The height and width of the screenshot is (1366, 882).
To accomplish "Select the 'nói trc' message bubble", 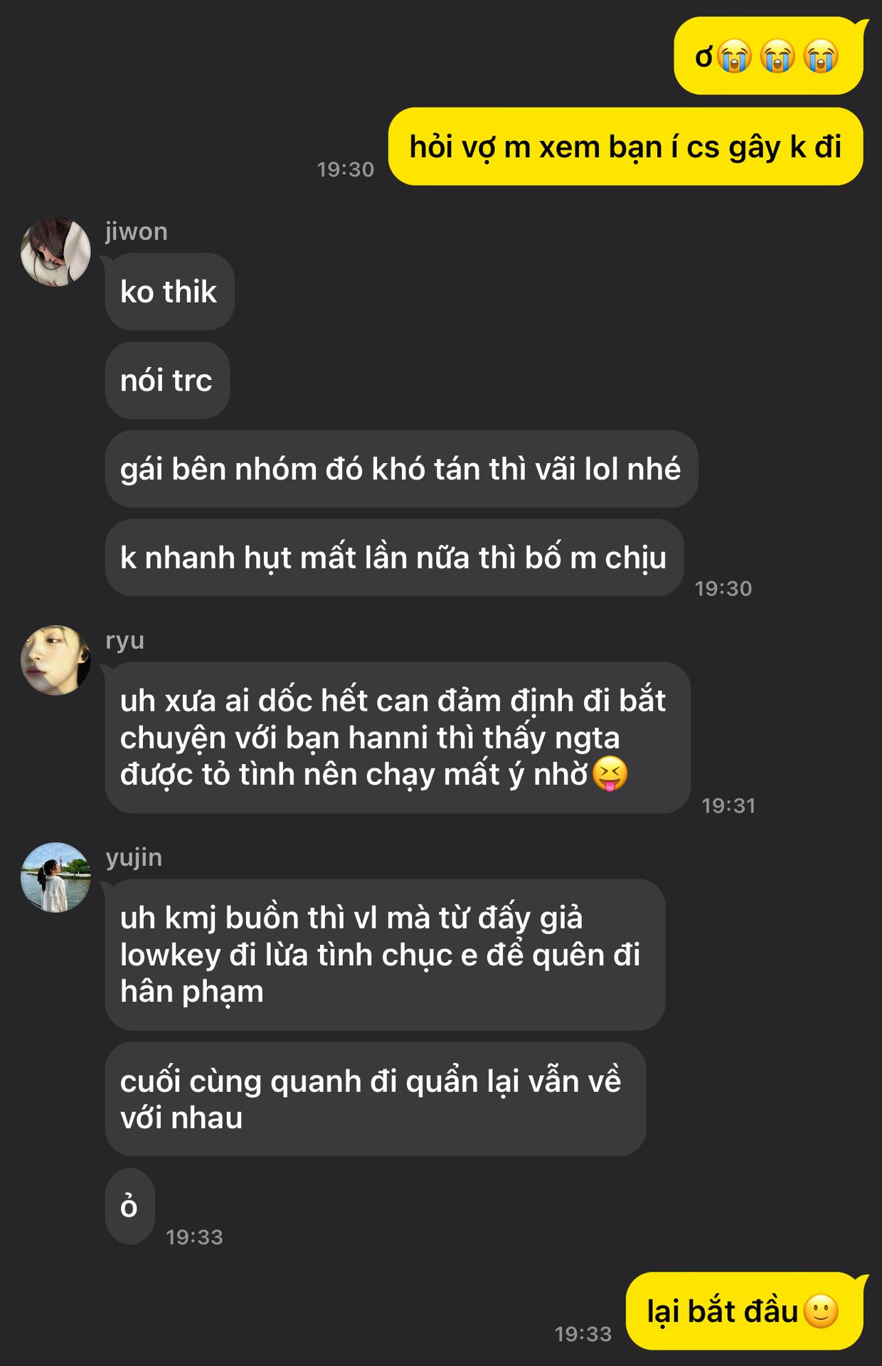I will [167, 381].
